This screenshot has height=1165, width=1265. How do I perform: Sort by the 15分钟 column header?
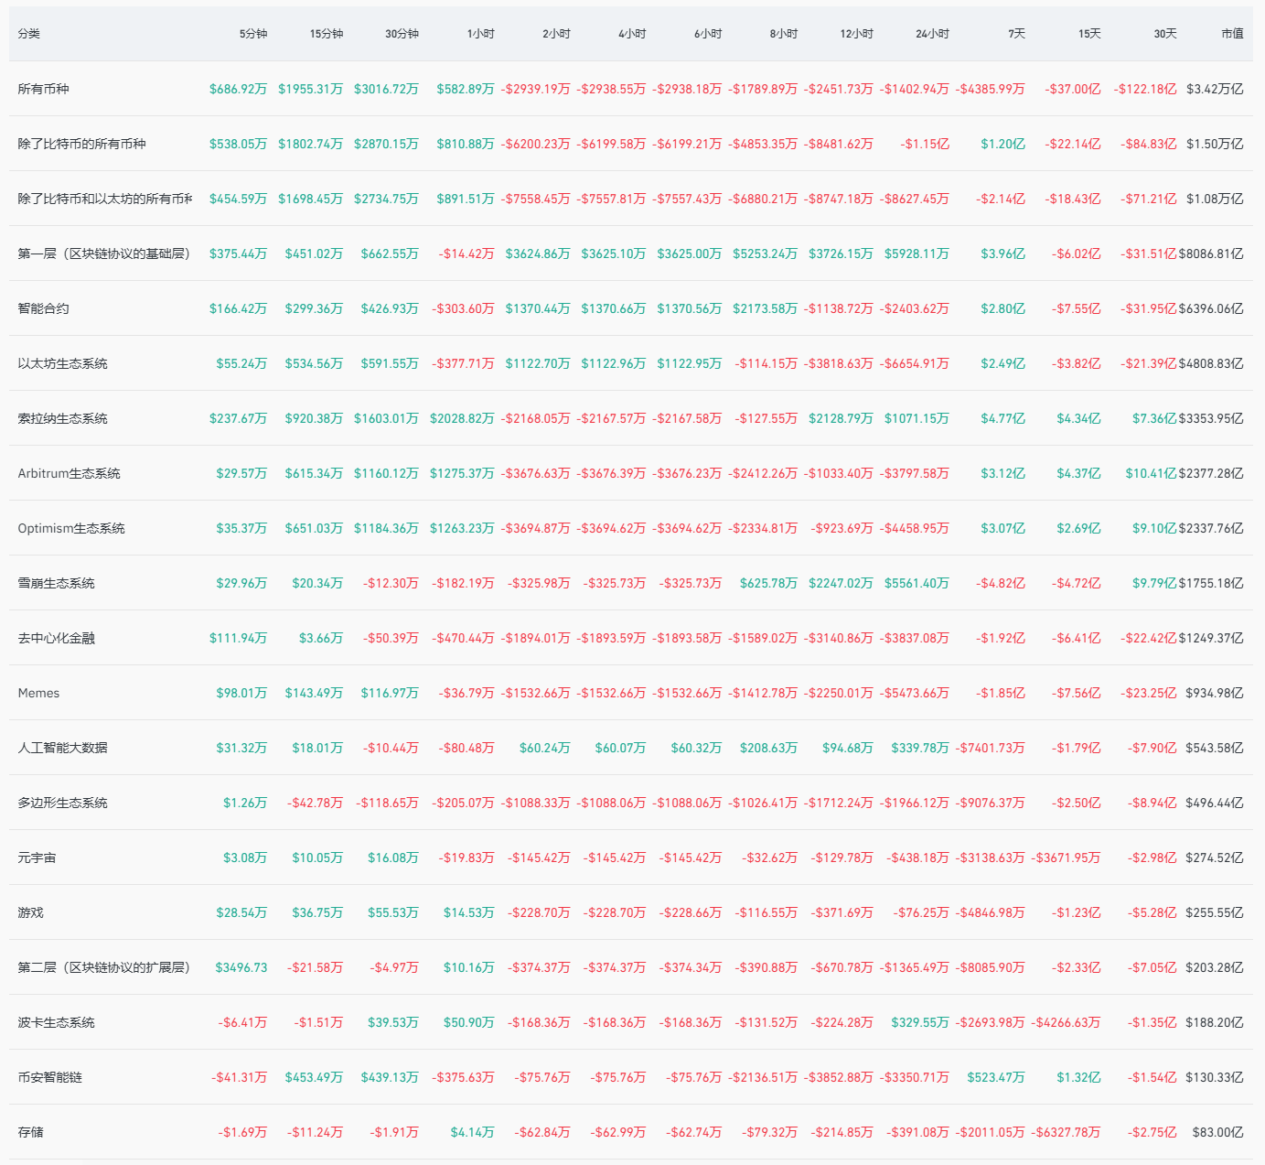(327, 34)
